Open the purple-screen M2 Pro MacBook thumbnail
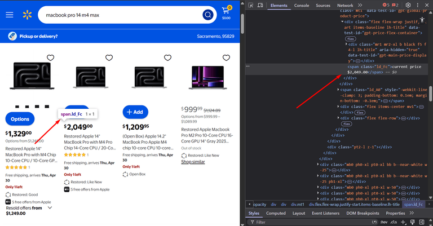 tap(207, 77)
